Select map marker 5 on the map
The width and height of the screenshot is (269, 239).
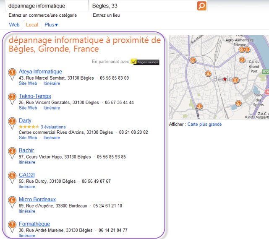238,103
